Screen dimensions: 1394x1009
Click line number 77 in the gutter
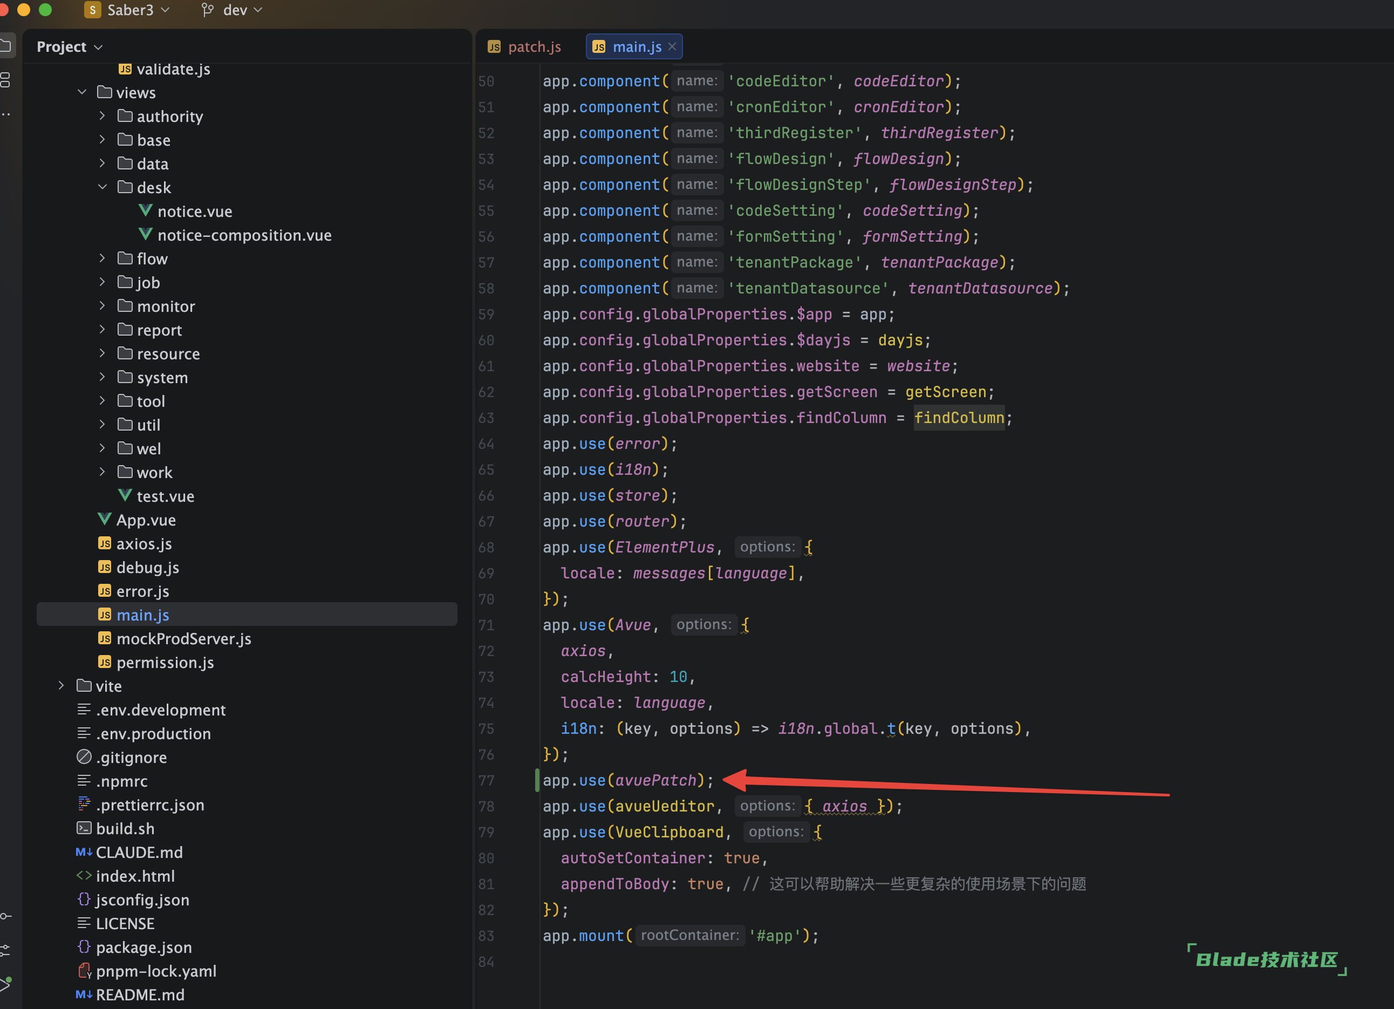486,780
